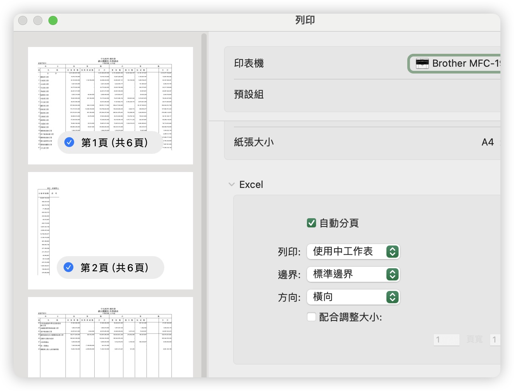Click the 預設組 row
This screenshot has width=514, height=391.
point(362,94)
